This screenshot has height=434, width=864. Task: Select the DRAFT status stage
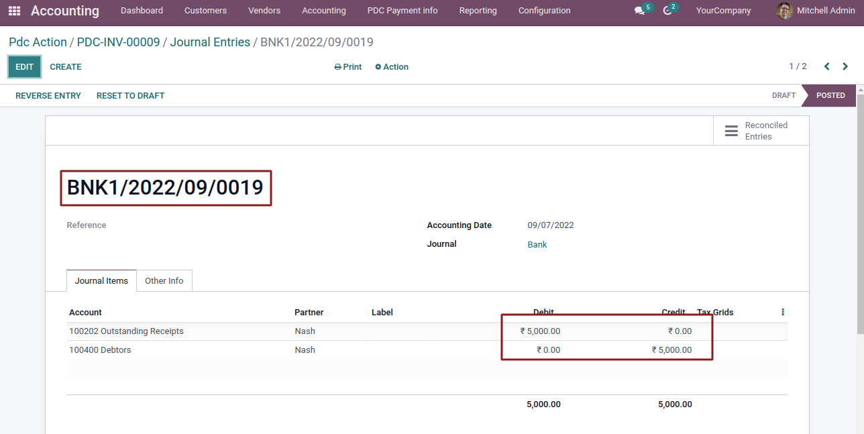[x=784, y=95]
